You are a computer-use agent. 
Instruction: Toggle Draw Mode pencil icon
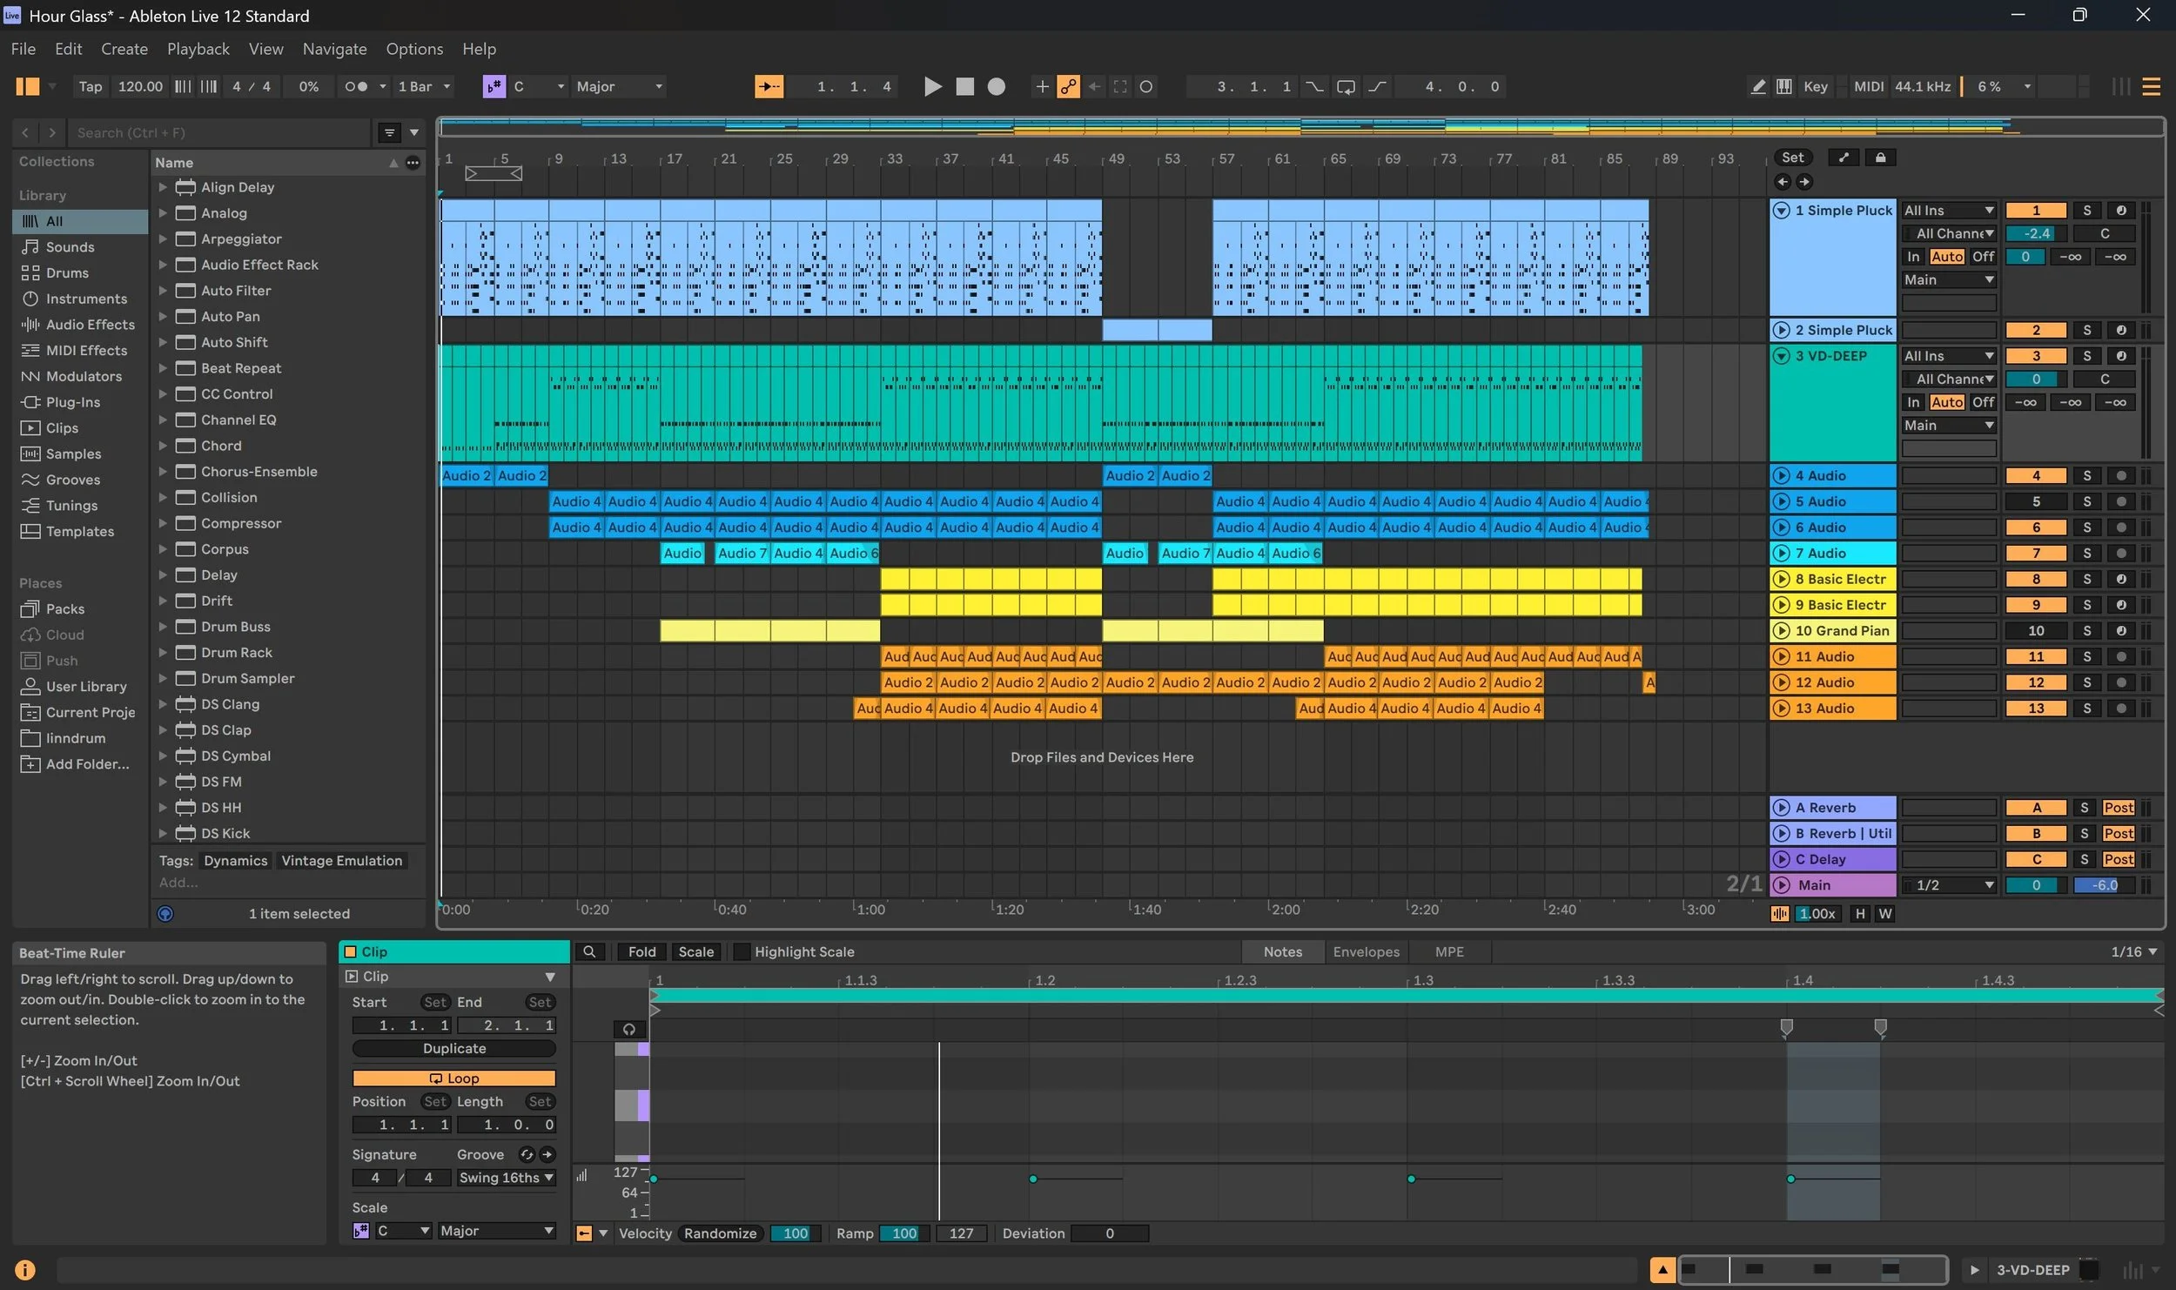[1757, 86]
